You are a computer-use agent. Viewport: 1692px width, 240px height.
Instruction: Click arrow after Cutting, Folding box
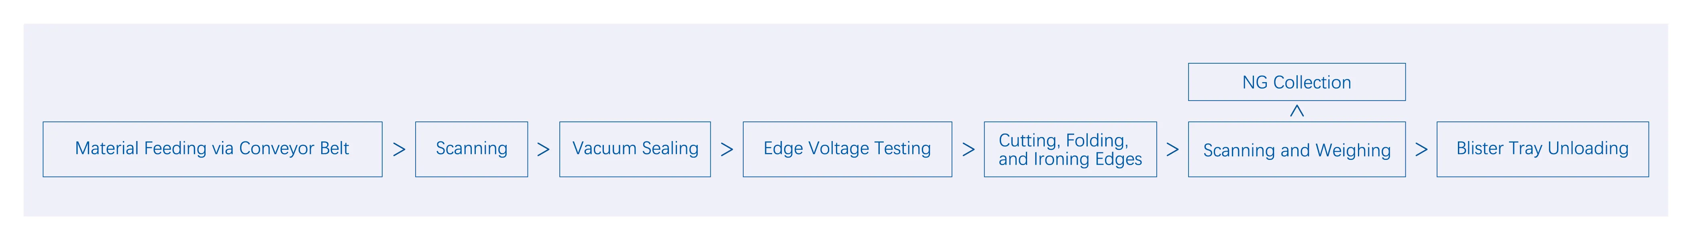(x=1172, y=149)
